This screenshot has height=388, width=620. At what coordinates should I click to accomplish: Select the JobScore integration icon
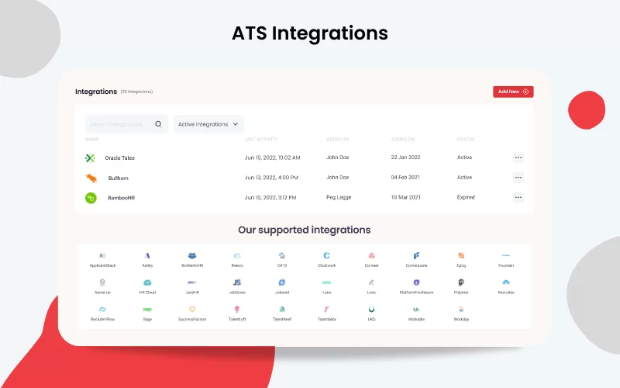[x=237, y=282]
